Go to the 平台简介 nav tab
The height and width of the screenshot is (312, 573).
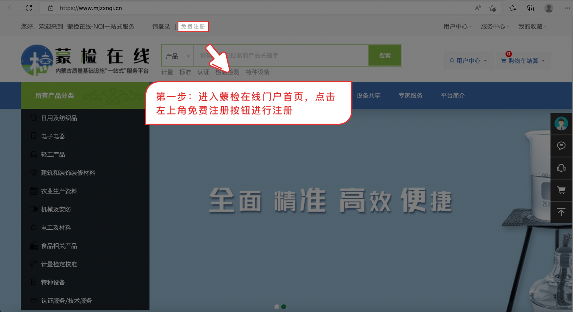453,96
